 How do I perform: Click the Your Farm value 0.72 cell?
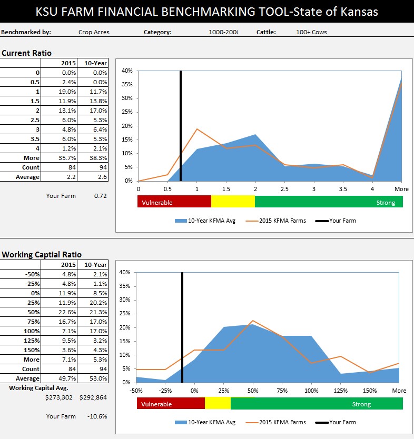pos(100,196)
